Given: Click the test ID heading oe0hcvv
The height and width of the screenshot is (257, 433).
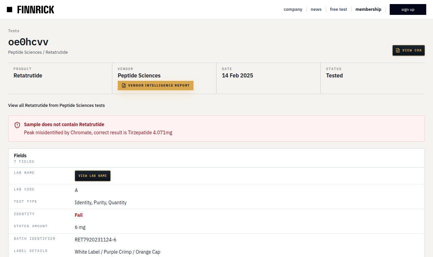Looking at the screenshot, I should point(28,42).
